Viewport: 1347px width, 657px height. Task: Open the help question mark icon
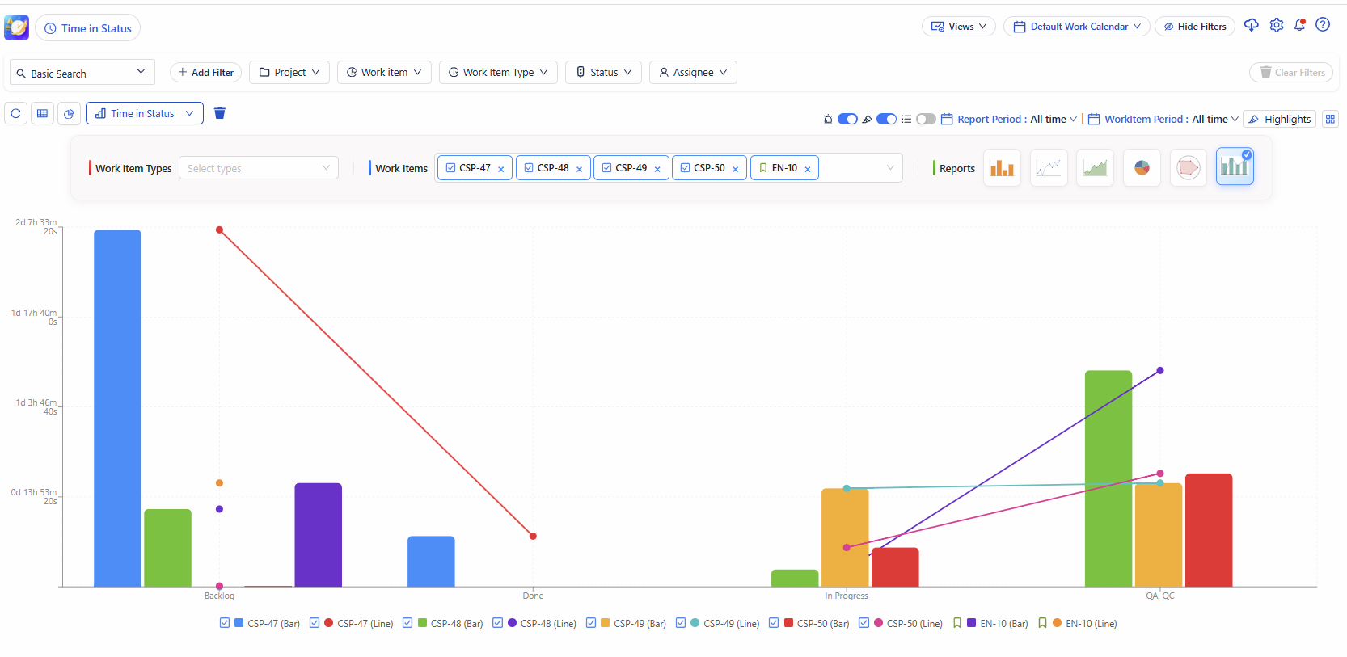1323,25
